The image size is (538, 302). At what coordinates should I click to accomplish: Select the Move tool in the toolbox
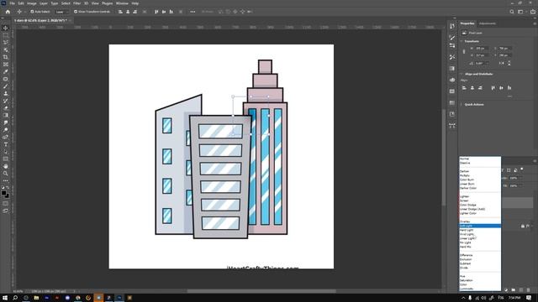coord(6,28)
